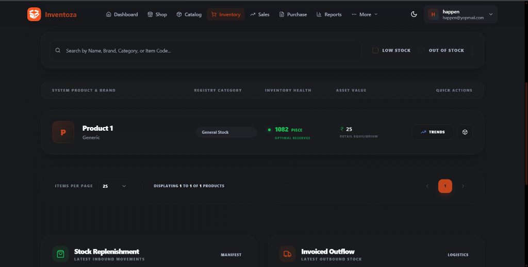Image resolution: width=528 pixels, height=267 pixels.
Task: Click Registry Category column header
Action: pyautogui.click(x=218, y=91)
